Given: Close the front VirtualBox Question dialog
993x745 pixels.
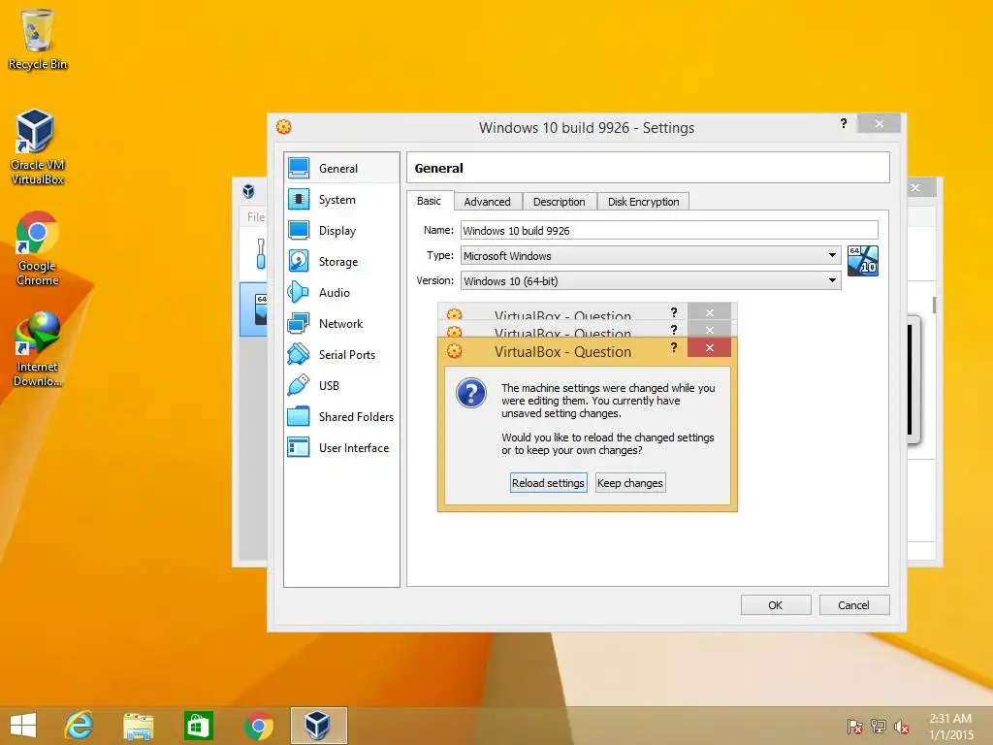Looking at the screenshot, I should click(709, 347).
